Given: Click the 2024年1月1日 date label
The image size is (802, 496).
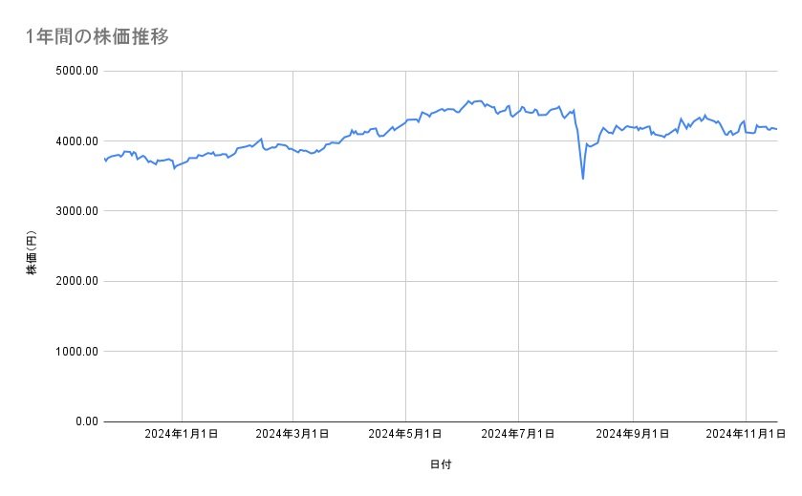Looking at the screenshot, I should 182,434.
